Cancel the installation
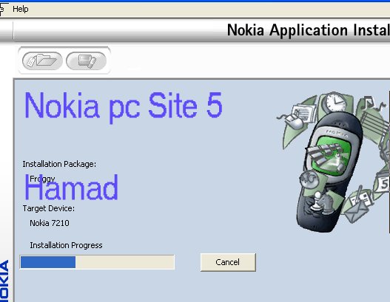This screenshot has height=302, width=390. pyautogui.click(x=228, y=262)
